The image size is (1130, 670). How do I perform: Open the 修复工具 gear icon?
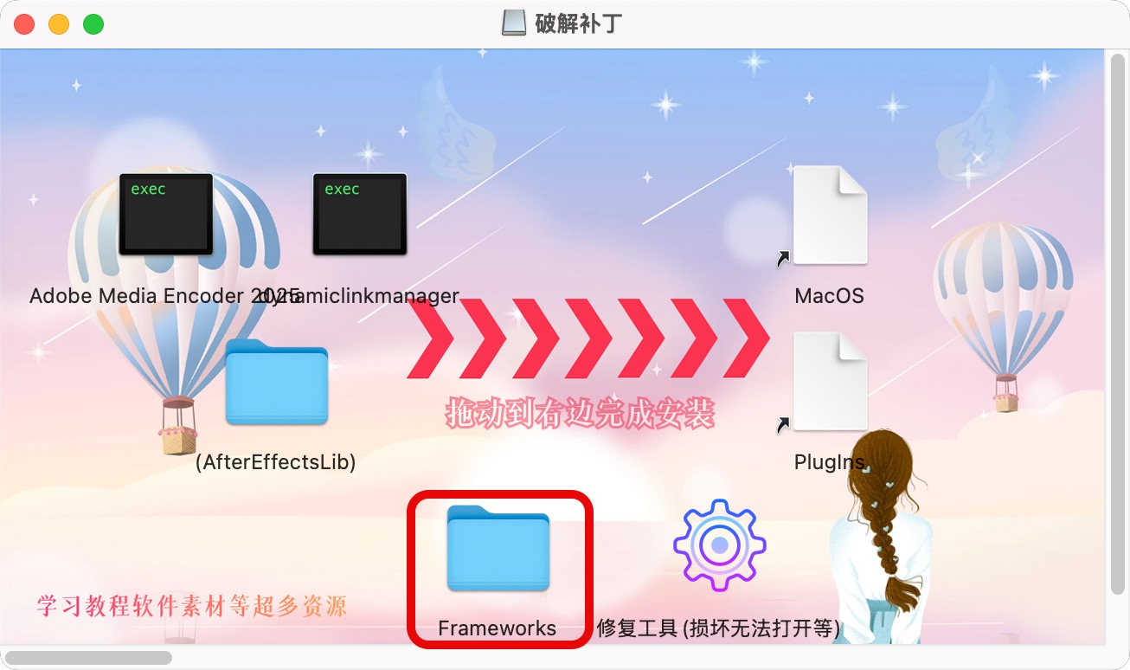[720, 545]
